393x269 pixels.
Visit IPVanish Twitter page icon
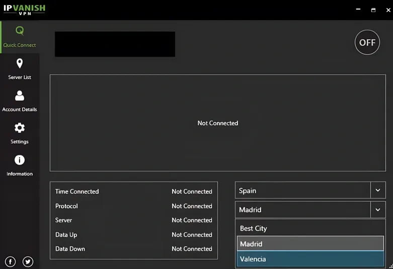[28, 262]
